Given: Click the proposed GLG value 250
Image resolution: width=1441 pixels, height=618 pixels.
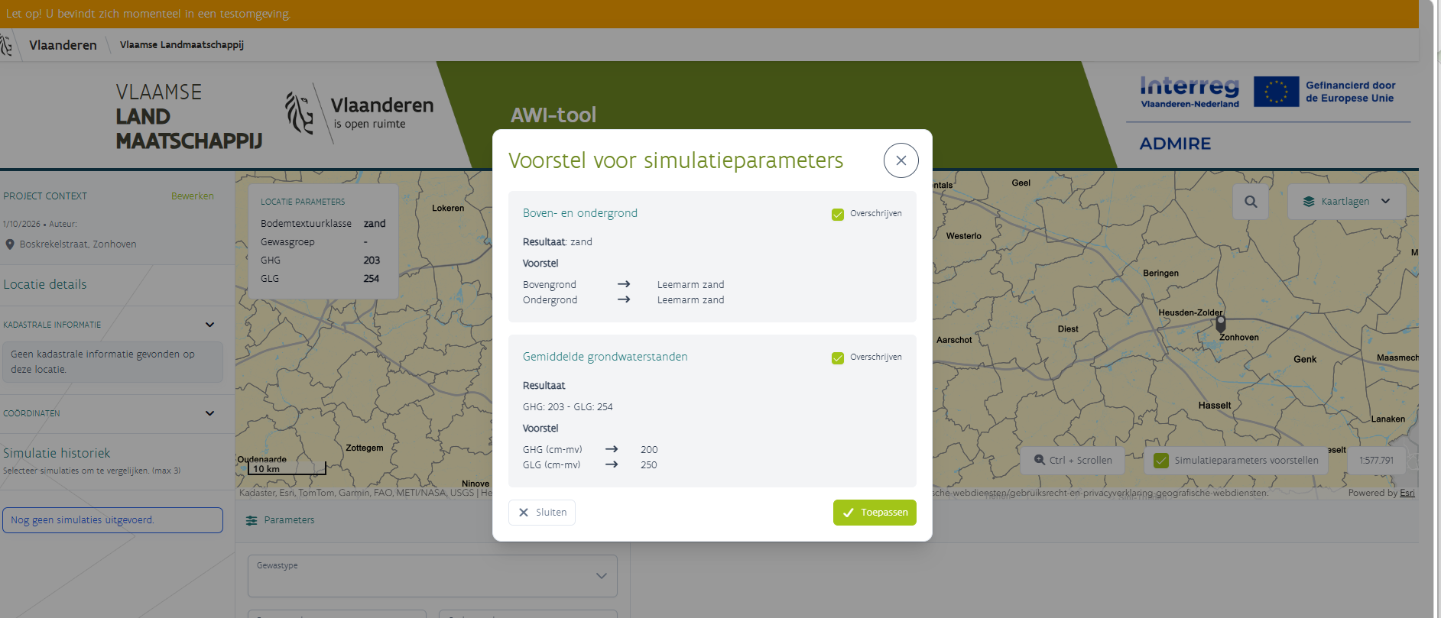Looking at the screenshot, I should tap(649, 465).
